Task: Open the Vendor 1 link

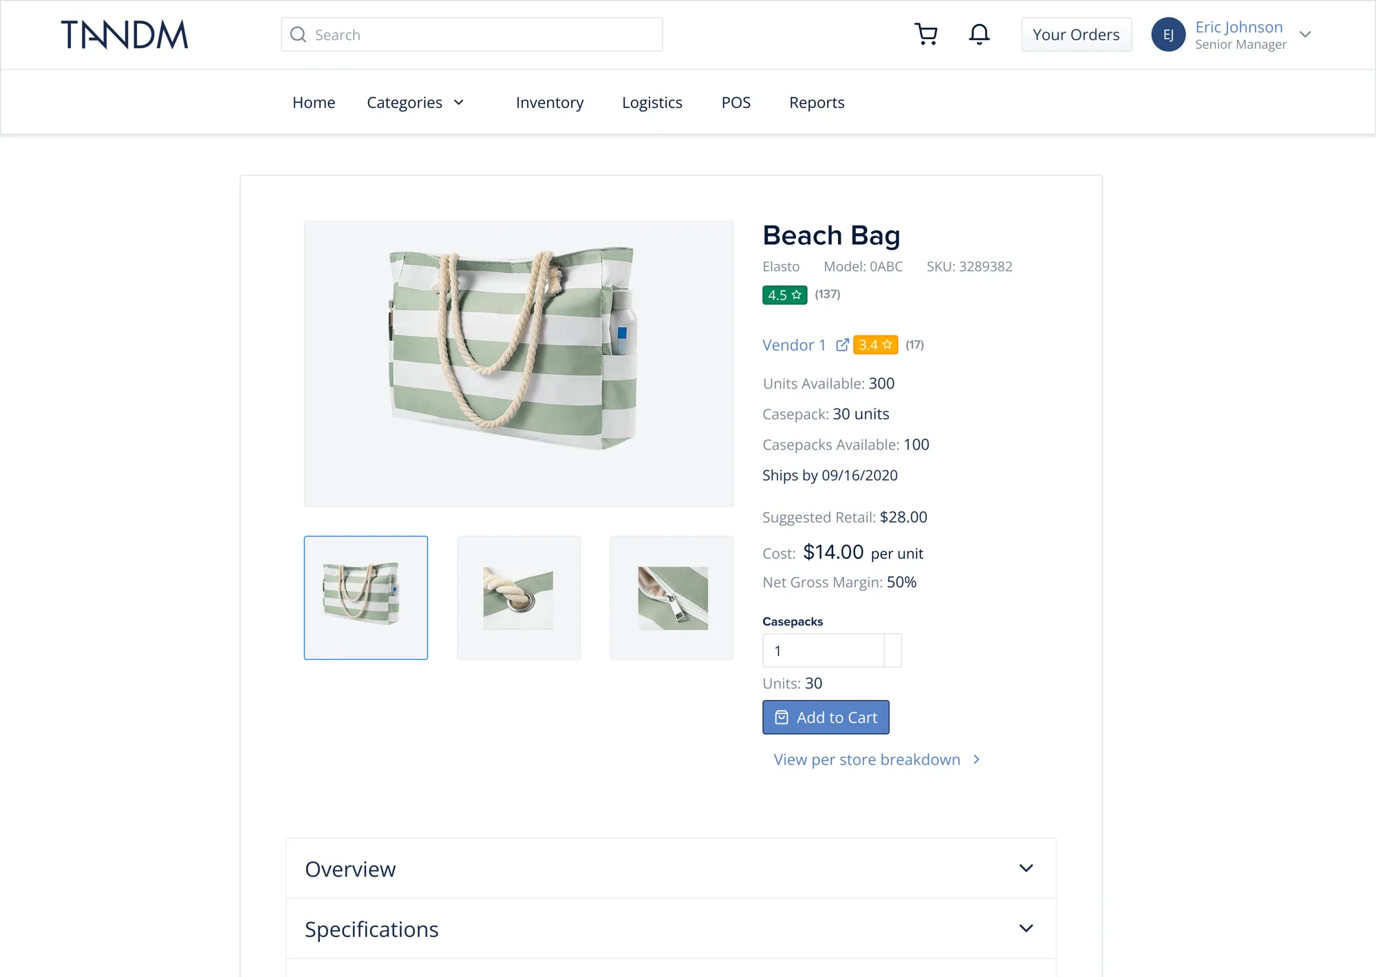Action: [794, 344]
